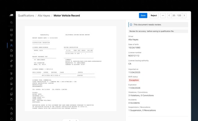
Task: Click the driver record document preview
Action: click(71, 69)
